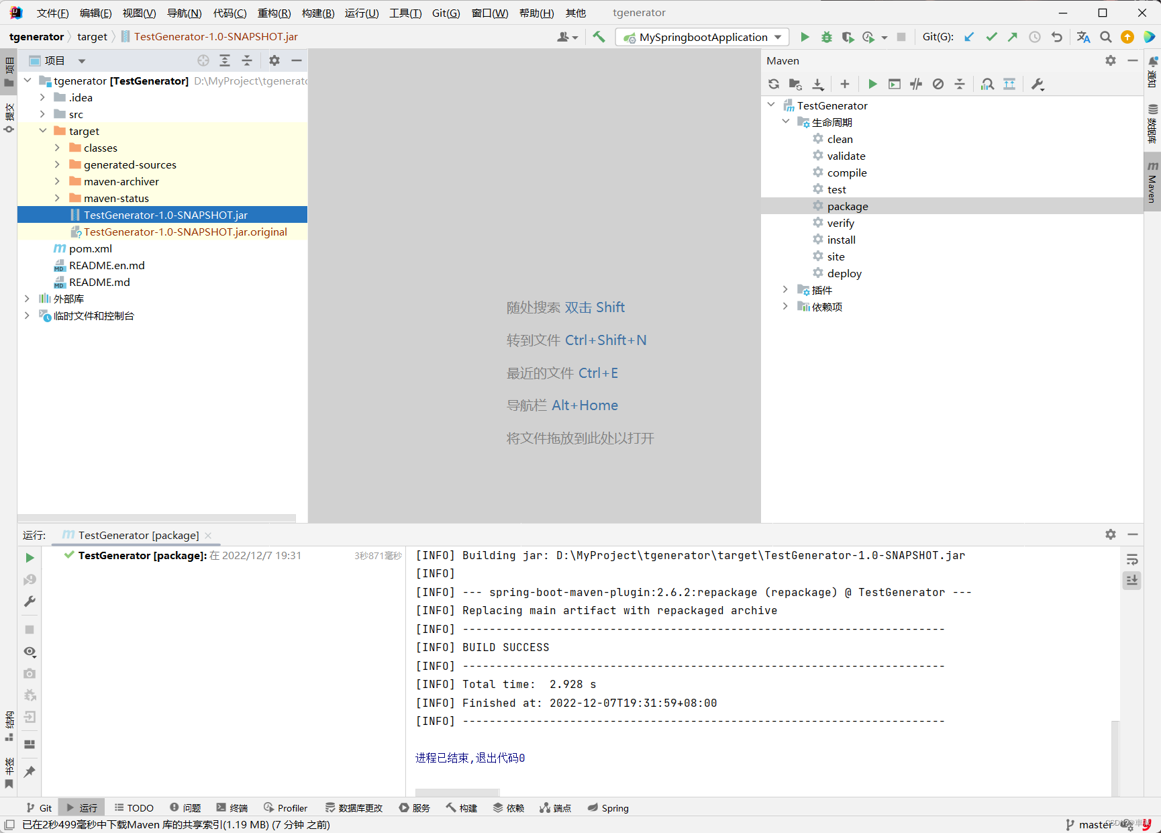Commit changes with green checkmark icon
The width and height of the screenshot is (1161, 833).
pyautogui.click(x=991, y=37)
